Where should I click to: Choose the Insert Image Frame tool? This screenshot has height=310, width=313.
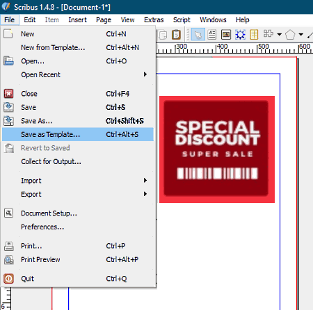tap(226, 35)
